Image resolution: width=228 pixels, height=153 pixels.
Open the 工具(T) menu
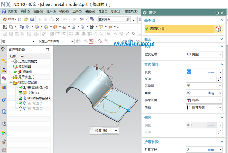tap(77, 11)
